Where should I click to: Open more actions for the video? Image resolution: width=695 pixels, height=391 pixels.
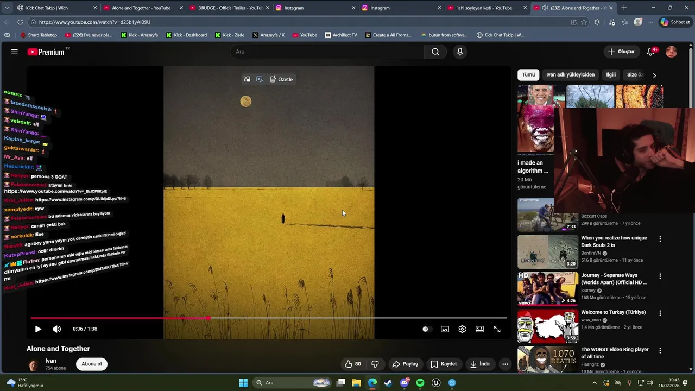point(505,364)
